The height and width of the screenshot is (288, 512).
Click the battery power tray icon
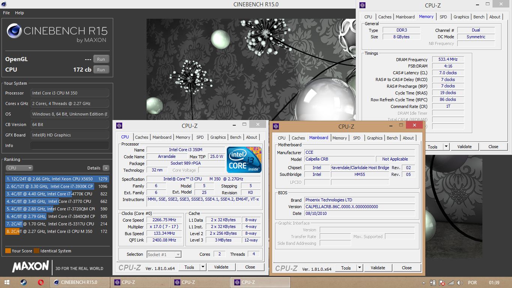[x=433, y=283]
